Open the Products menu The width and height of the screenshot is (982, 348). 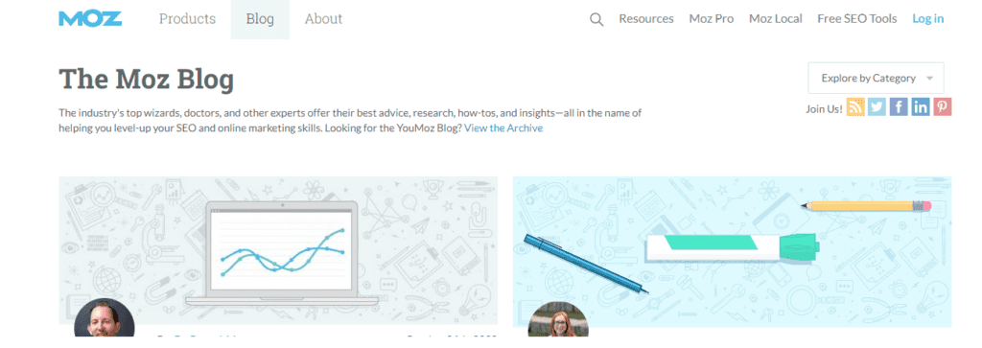pyautogui.click(x=187, y=19)
